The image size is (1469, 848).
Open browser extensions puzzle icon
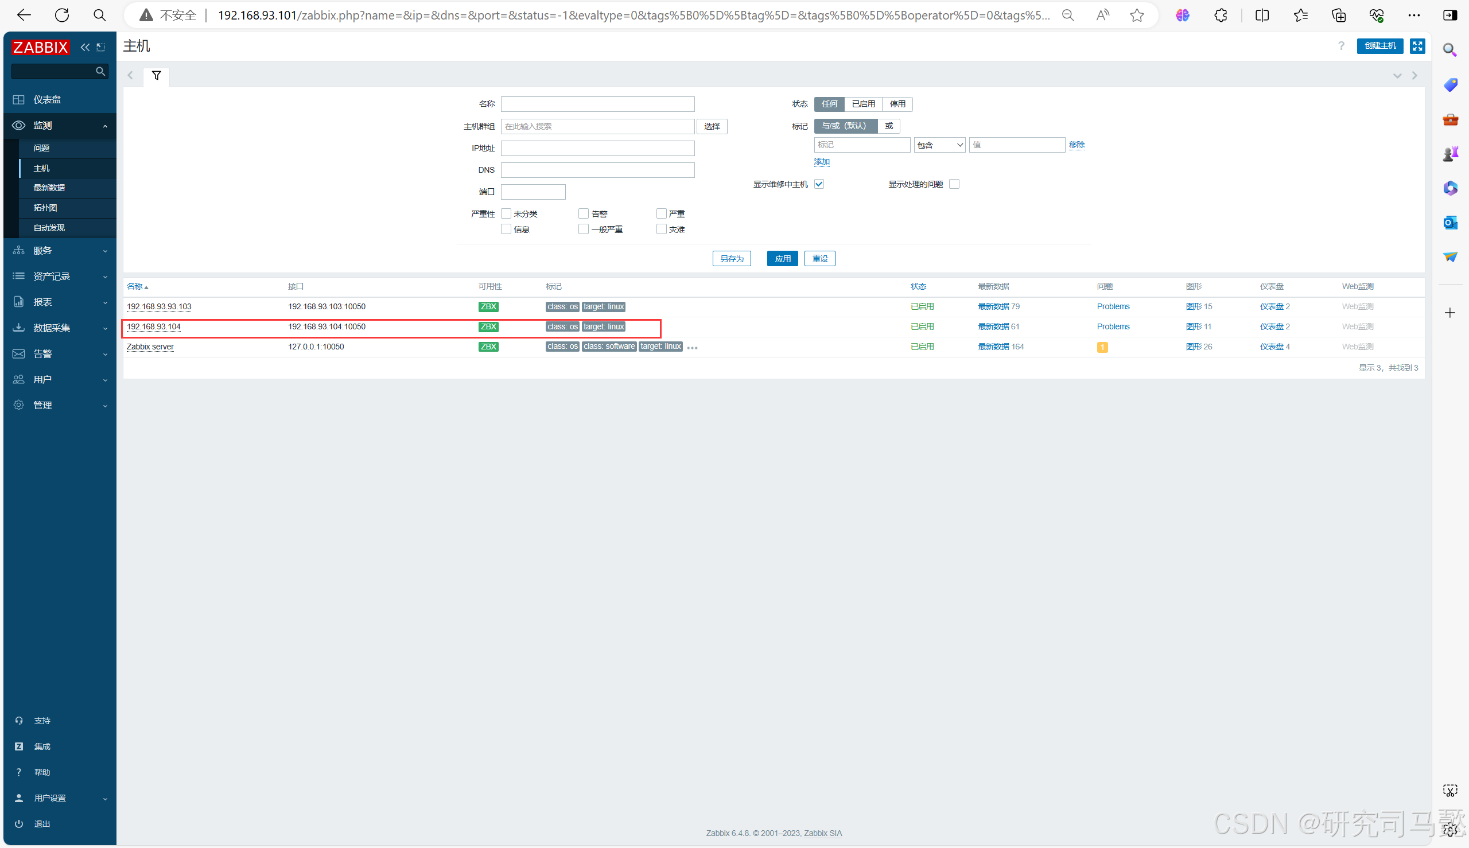(x=1221, y=15)
